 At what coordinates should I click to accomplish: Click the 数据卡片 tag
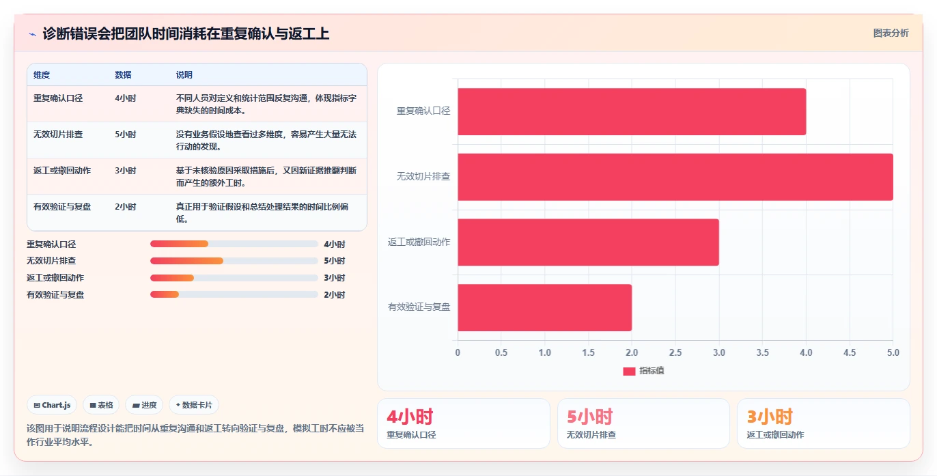click(194, 405)
